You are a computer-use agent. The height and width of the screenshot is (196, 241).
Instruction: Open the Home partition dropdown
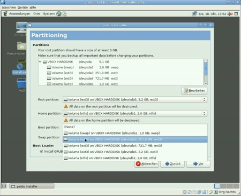tap(135, 113)
